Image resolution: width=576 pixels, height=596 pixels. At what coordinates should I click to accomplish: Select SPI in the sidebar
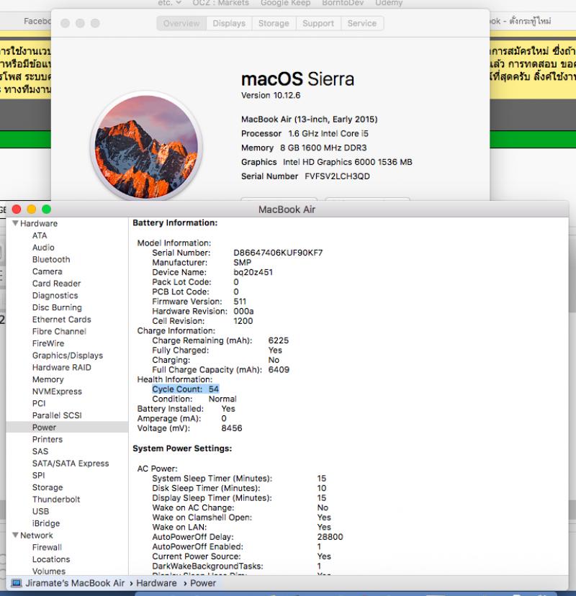(x=39, y=475)
